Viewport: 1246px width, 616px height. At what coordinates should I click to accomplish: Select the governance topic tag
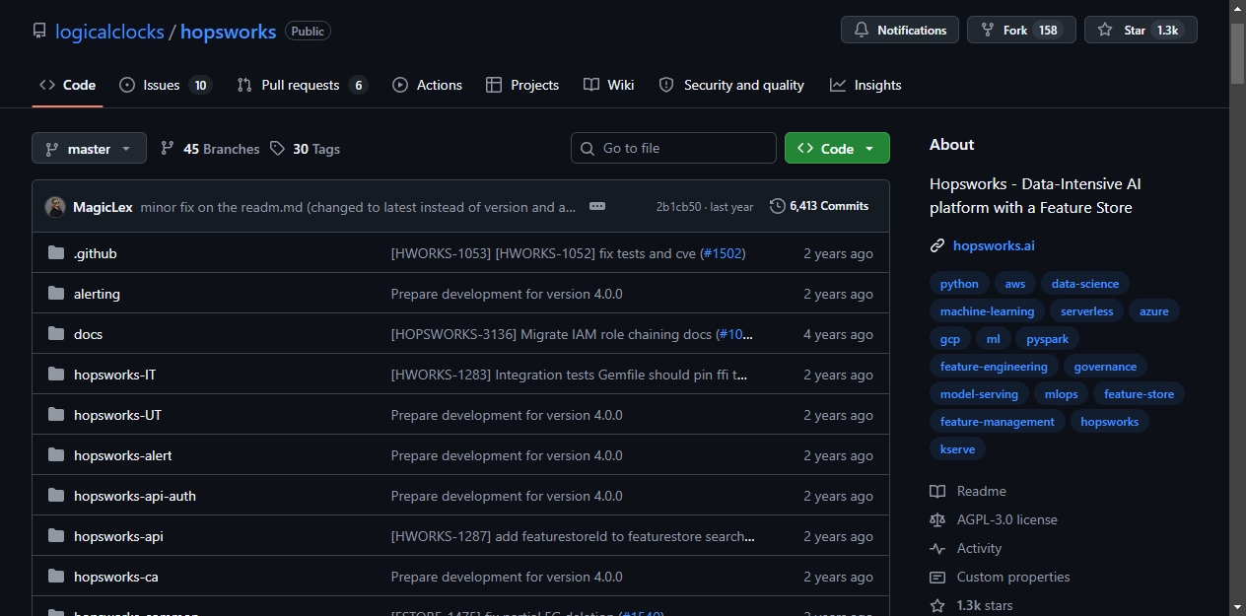(x=1105, y=367)
